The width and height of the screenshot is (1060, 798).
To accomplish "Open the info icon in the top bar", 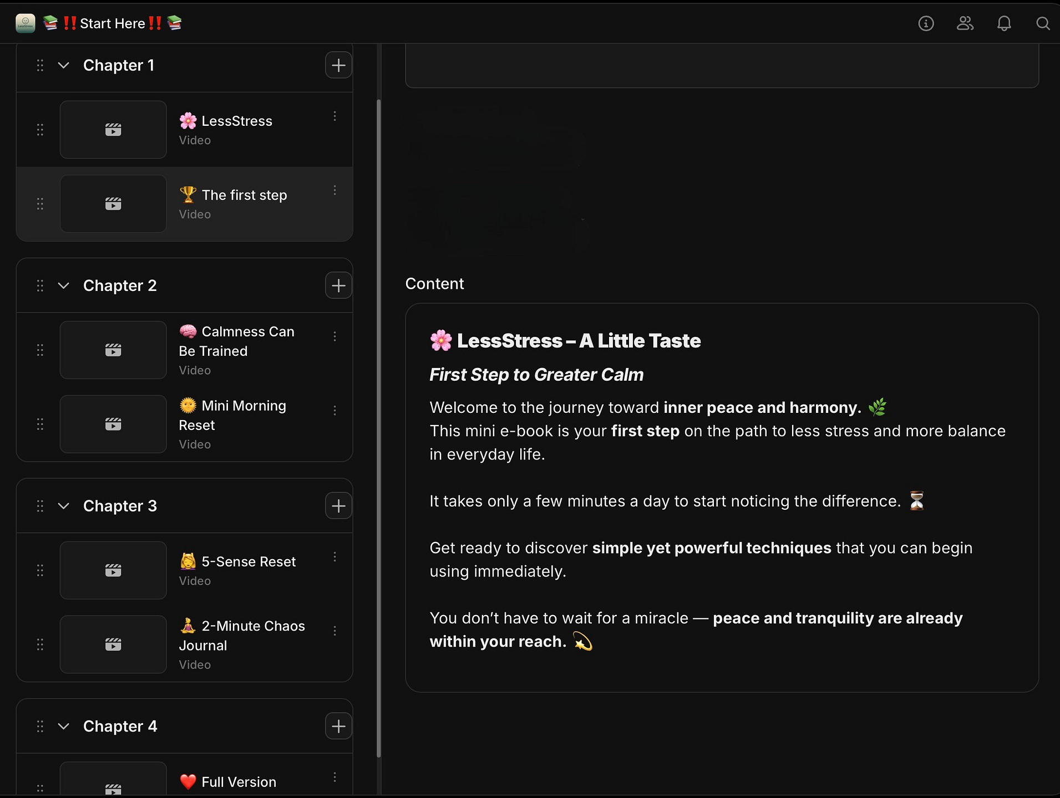I will 926,23.
